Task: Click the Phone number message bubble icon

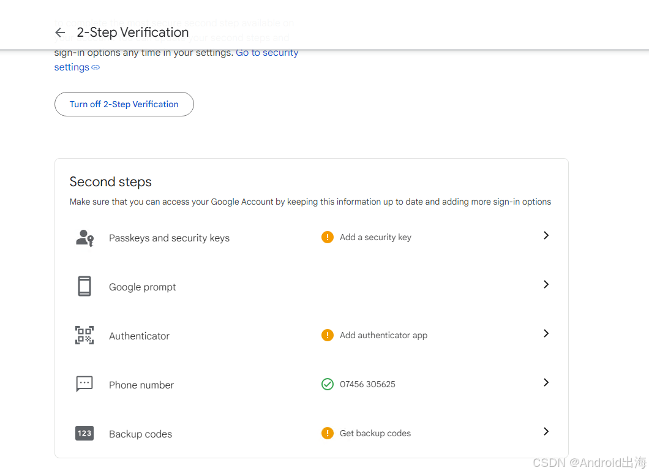Action: pos(84,384)
